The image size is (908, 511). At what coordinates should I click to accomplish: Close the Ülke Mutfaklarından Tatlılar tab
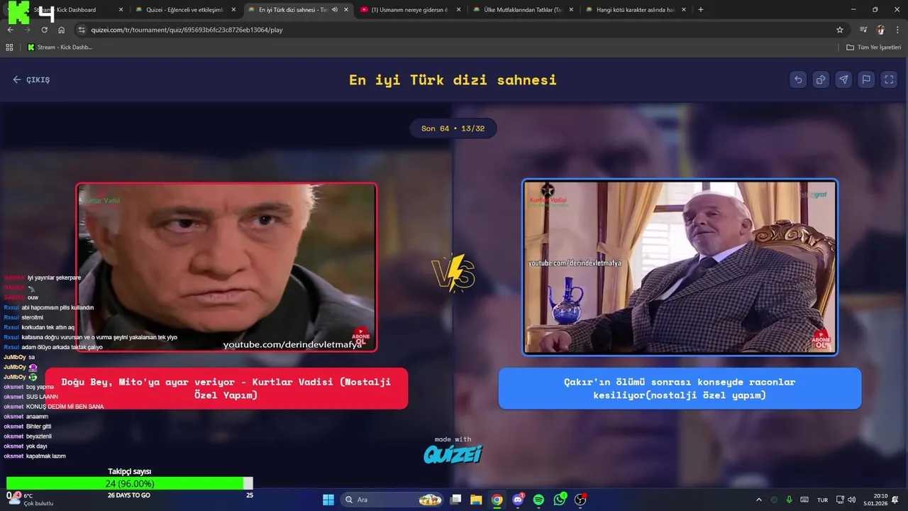pos(572,10)
